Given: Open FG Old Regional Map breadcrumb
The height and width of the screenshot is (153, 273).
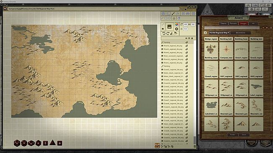Looking at the screenshot, I should [x=219, y=33].
